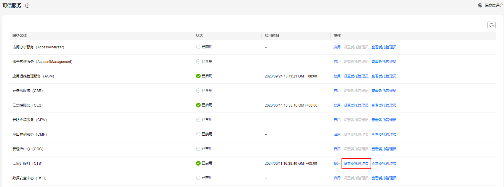Click the 服务名称 column header
Viewport: 504px width, 187px height.
tap(20, 36)
